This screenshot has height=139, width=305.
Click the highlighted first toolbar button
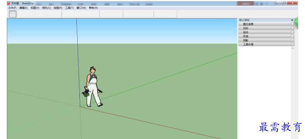(x=12, y=14)
